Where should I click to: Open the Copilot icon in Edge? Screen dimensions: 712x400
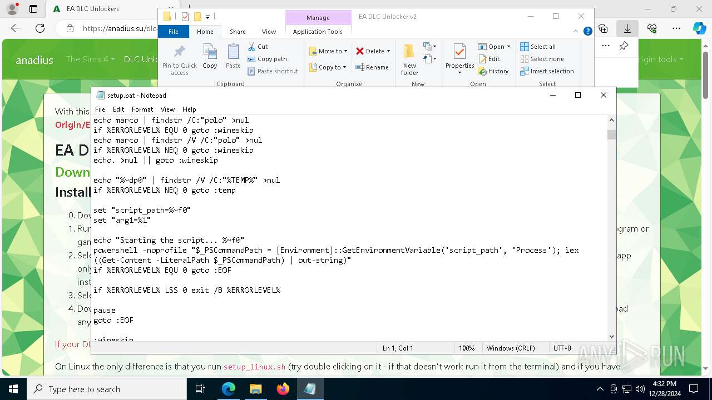pos(699,28)
